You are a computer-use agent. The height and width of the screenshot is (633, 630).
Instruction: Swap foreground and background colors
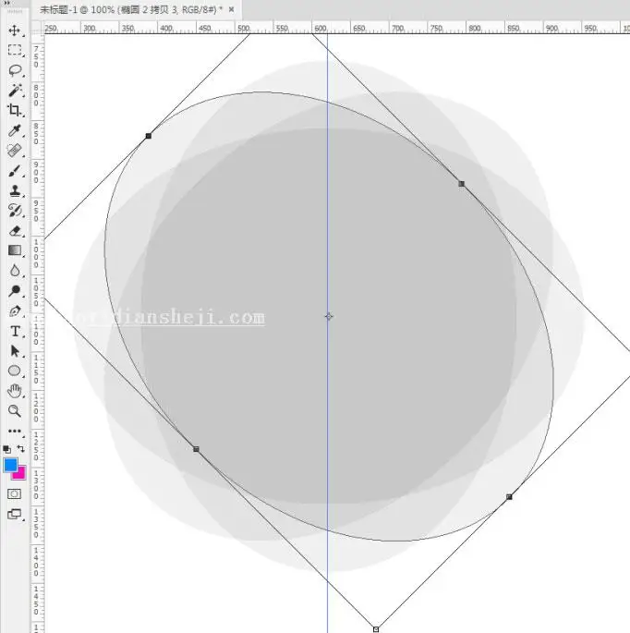click(21, 448)
